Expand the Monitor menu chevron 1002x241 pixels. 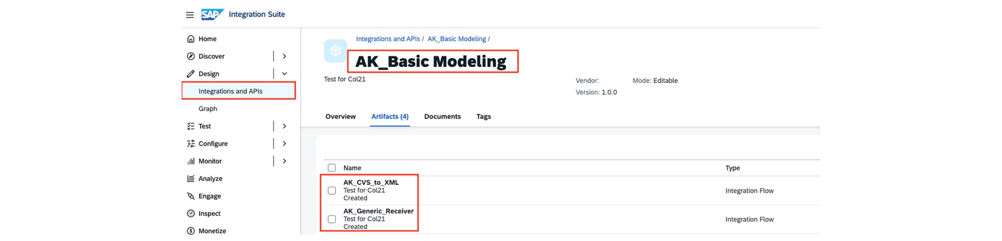(284, 161)
